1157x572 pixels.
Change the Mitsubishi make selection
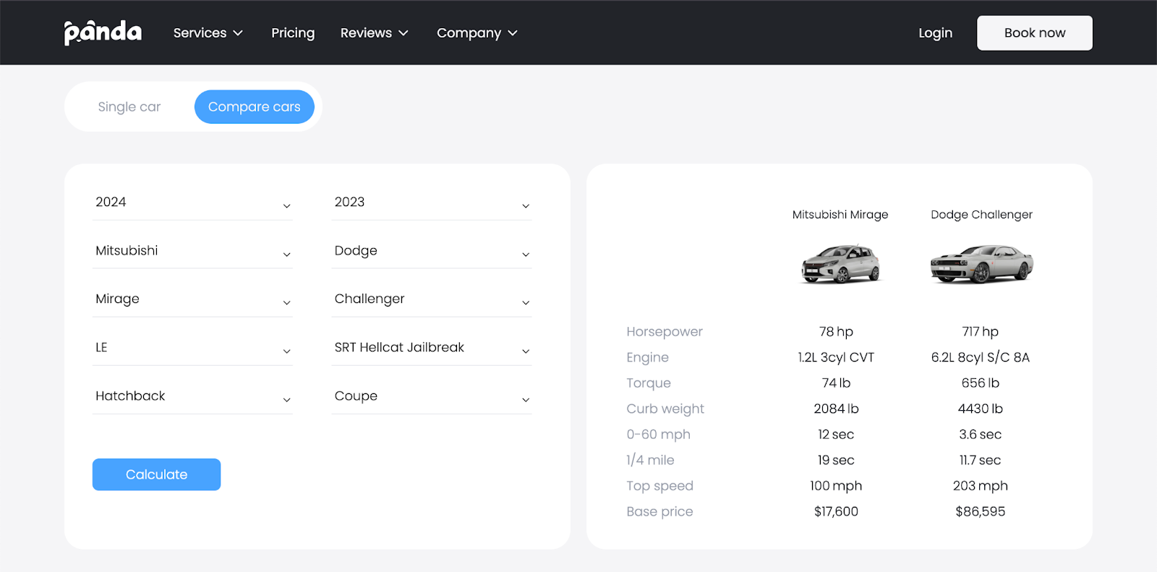[192, 251]
